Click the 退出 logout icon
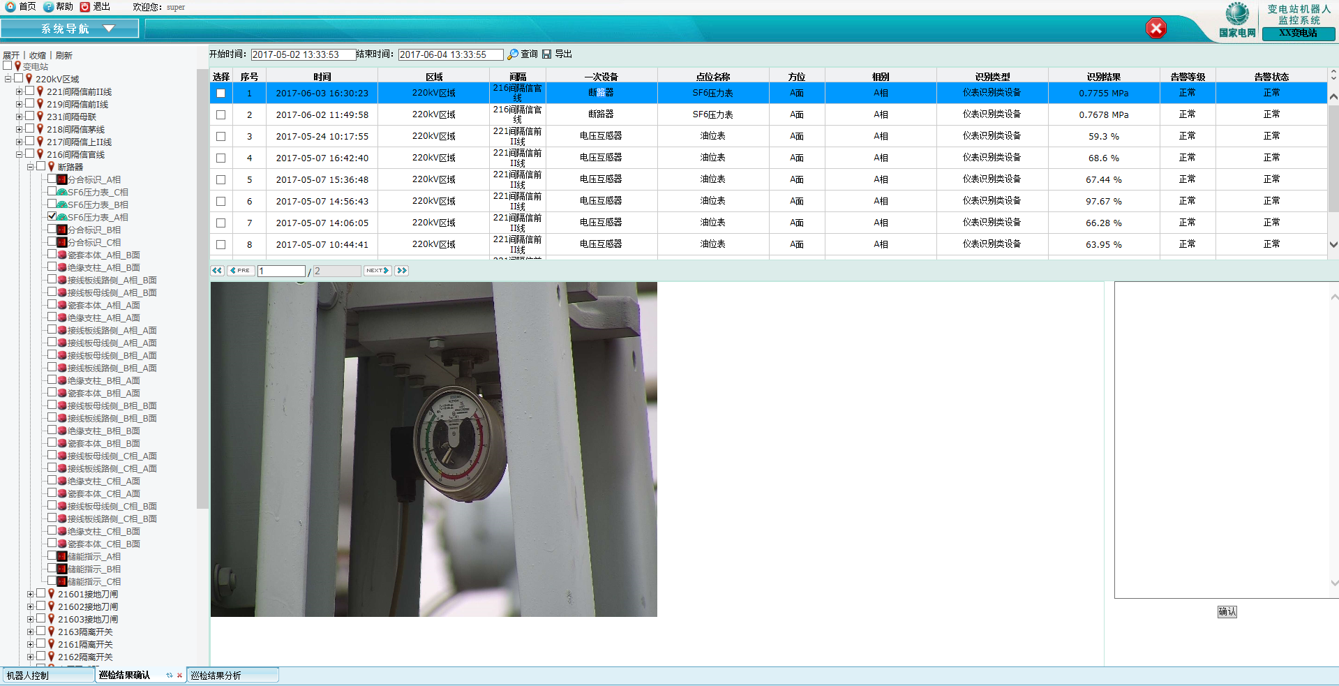 click(x=85, y=7)
